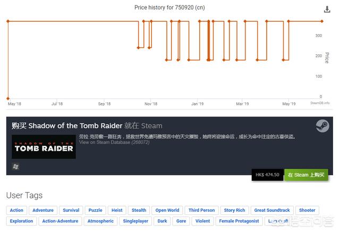Click the 'User Tags' heading
The height and width of the screenshot is (233, 340).
point(24,195)
